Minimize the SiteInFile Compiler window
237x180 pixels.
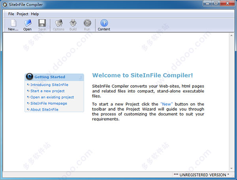208,3
